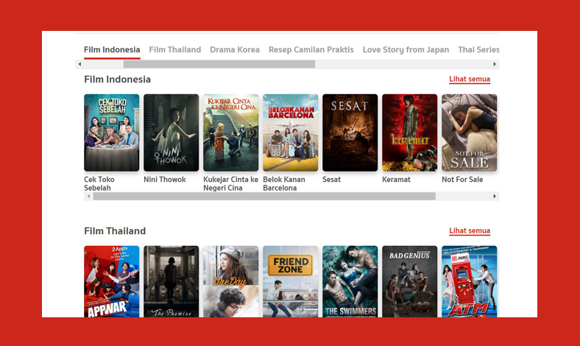Go to Resep Camilan Praktis tab

[x=311, y=49]
